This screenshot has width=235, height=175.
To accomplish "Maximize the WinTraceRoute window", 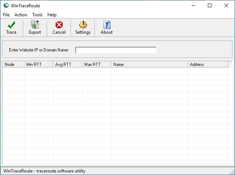I will [x=210, y=5].
